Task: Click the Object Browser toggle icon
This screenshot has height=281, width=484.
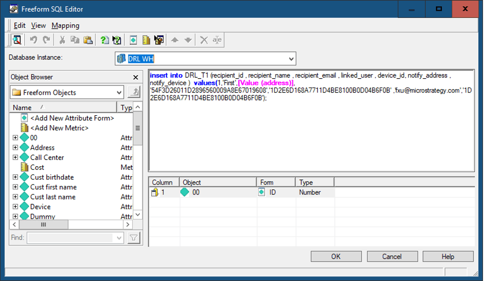Action: pos(17,40)
